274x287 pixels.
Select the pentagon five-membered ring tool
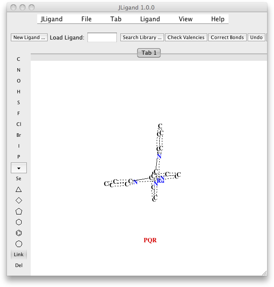19,211
